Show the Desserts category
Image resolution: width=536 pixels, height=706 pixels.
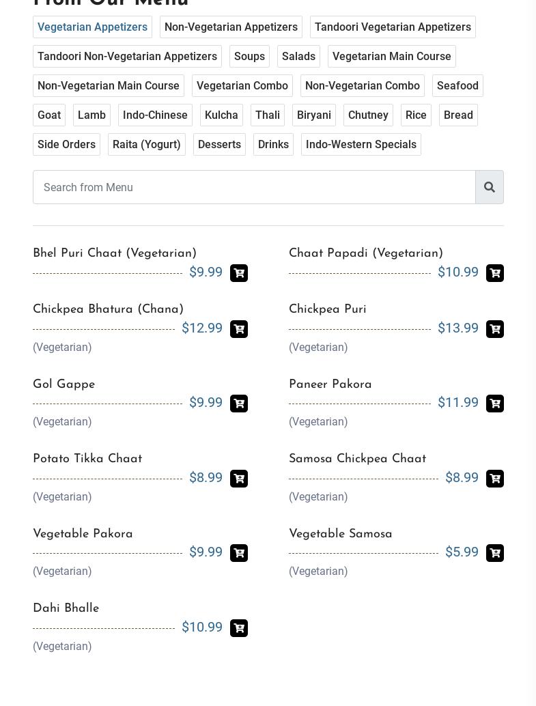pyautogui.click(x=219, y=145)
